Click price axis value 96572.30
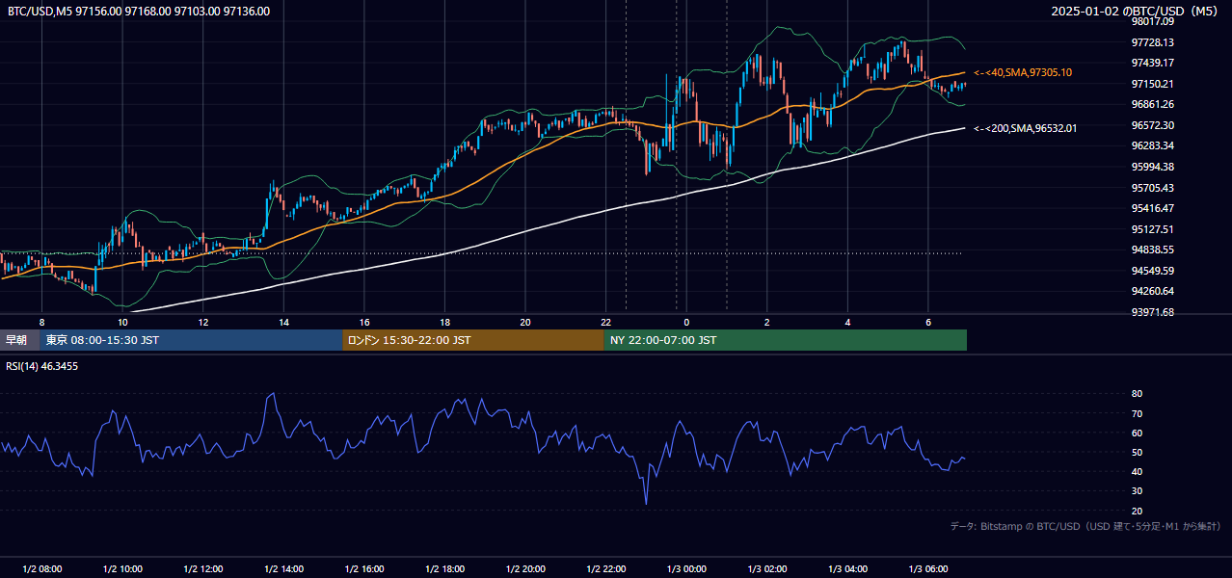The height and width of the screenshot is (578, 1232). coord(1153,125)
